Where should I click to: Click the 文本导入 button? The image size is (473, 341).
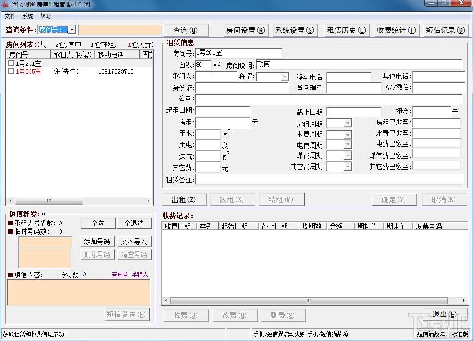134,242
